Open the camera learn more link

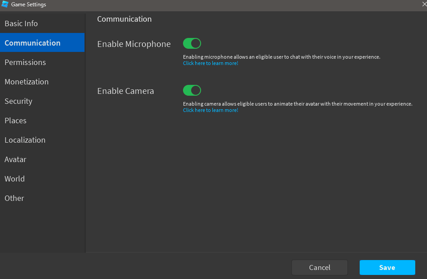point(211,110)
